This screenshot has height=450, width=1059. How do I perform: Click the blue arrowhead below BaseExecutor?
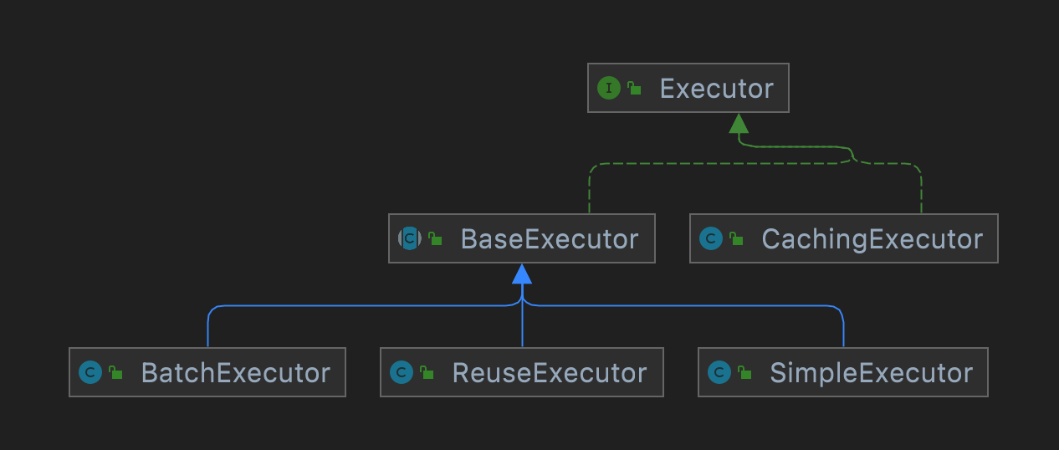coord(522,274)
